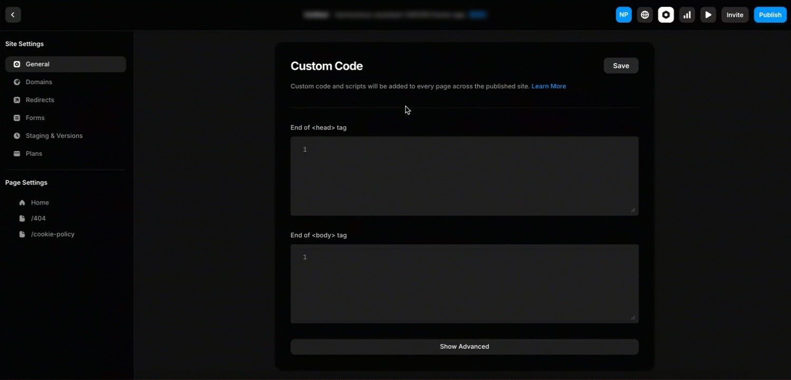Go back using the top-left arrow
The width and height of the screenshot is (791, 380).
point(13,14)
